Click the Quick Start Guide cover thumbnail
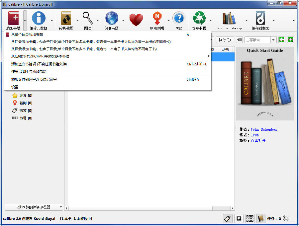 tap(265, 84)
